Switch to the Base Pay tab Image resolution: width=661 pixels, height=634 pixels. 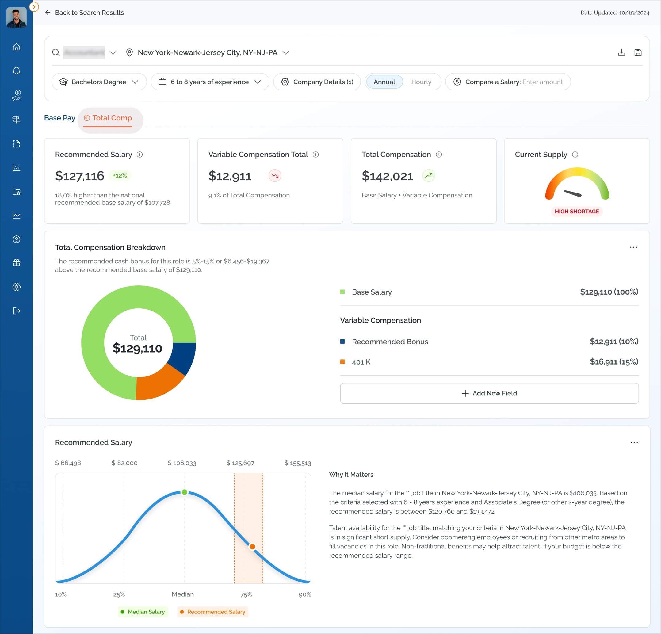point(60,118)
